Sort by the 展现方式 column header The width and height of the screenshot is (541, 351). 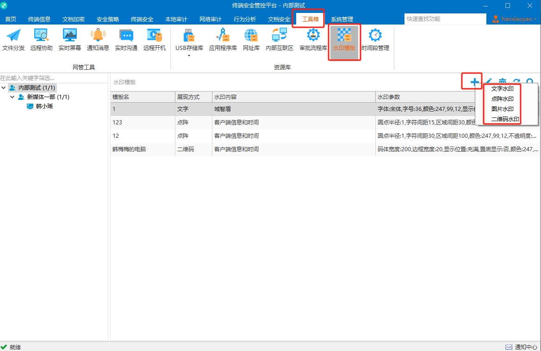point(193,97)
